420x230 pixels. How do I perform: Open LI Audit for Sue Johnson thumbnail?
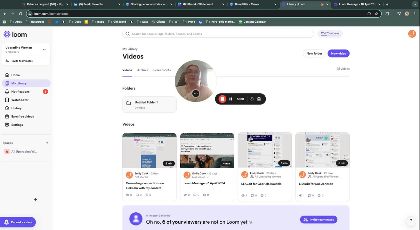[322, 150]
